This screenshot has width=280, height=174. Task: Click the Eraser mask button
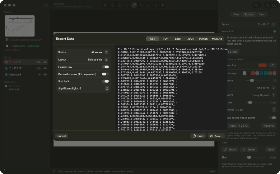click(x=249, y=150)
